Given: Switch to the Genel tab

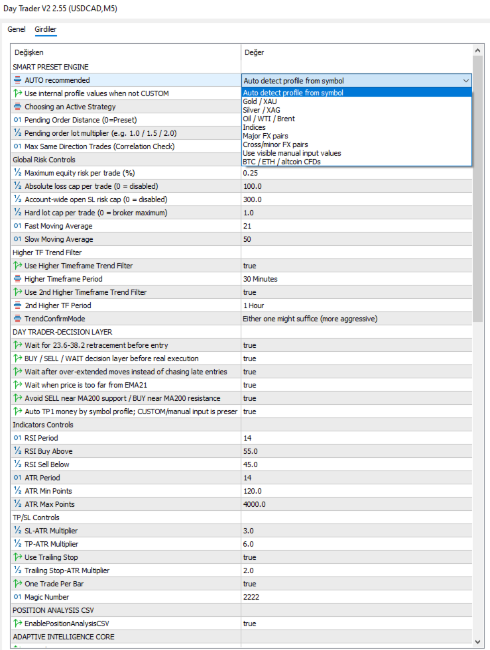Looking at the screenshot, I should tap(17, 29).
